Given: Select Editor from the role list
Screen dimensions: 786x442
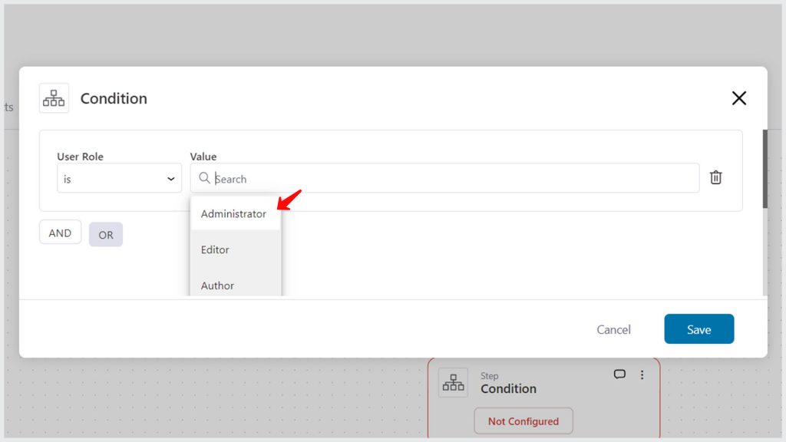Looking at the screenshot, I should (x=236, y=249).
